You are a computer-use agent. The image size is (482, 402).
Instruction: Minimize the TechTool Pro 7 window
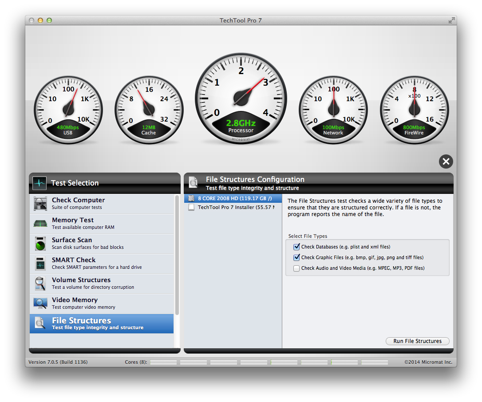tap(40, 20)
